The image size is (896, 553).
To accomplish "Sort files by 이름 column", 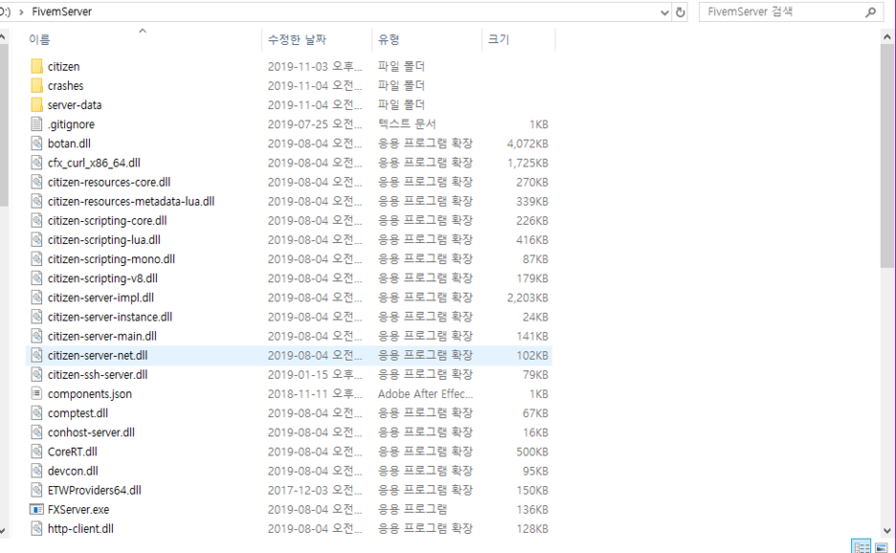I will pyautogui.click(x=39, y=39).
